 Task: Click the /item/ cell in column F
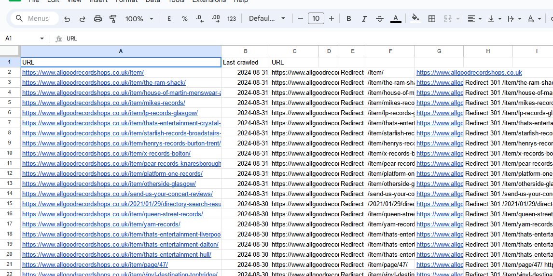390,73
